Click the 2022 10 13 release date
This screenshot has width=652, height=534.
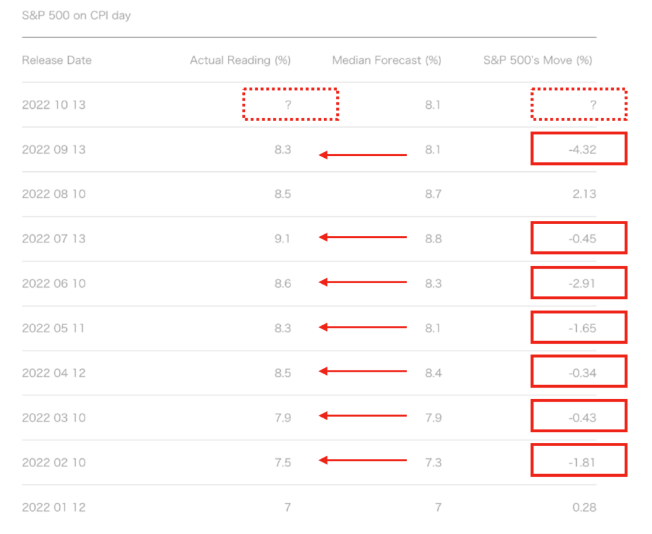click(x=53, y=105)
